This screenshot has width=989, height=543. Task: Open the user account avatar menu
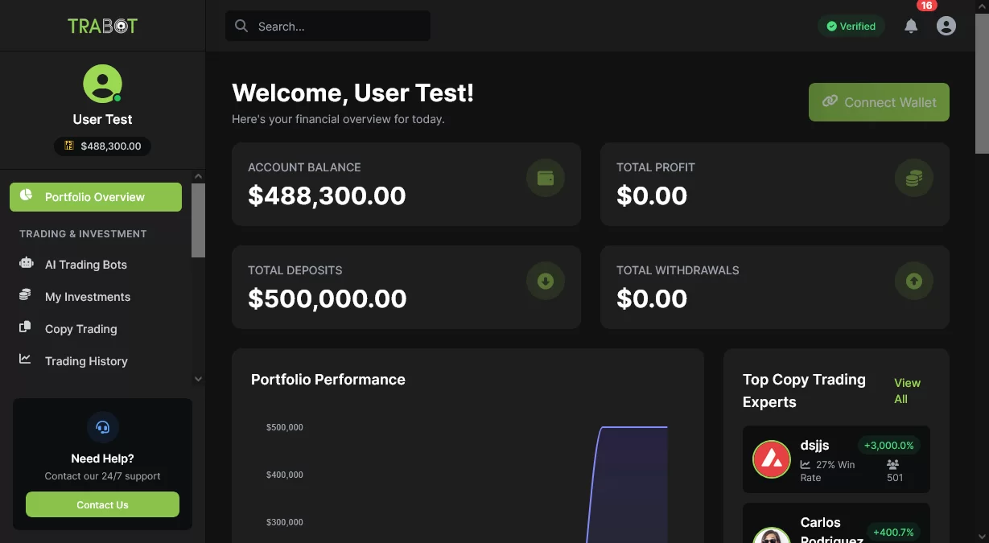pos(946,26)
